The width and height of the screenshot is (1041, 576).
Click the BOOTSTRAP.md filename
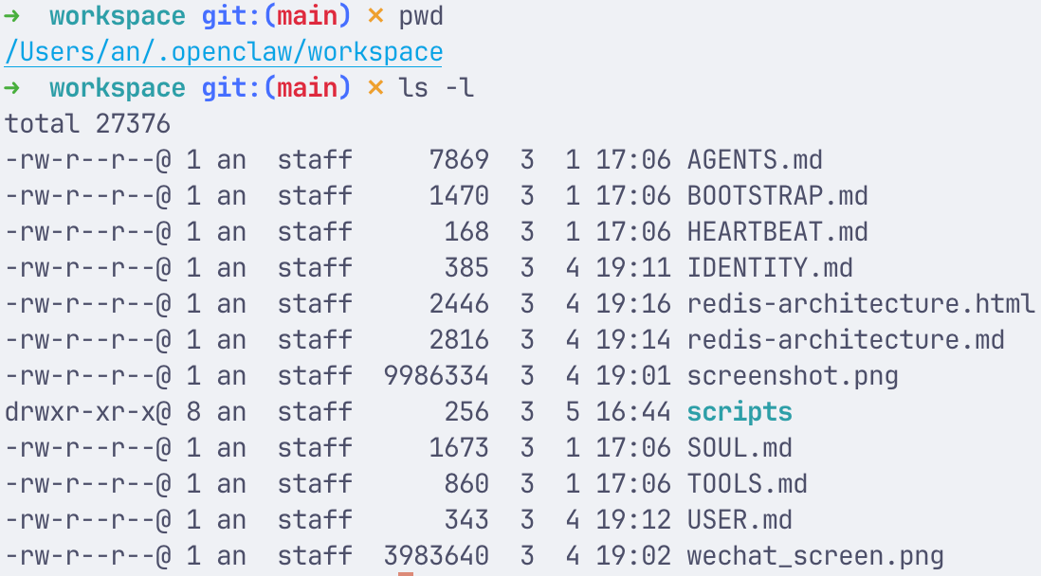click(777, 196)
